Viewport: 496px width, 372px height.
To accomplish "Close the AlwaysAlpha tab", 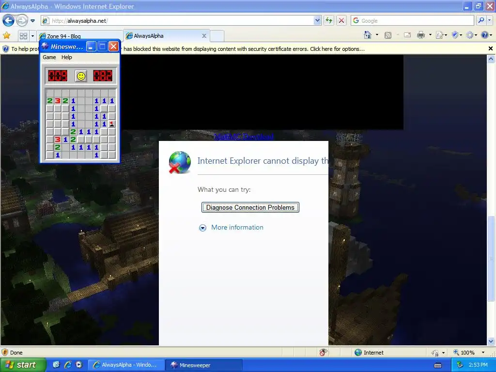I will (204, 36).
